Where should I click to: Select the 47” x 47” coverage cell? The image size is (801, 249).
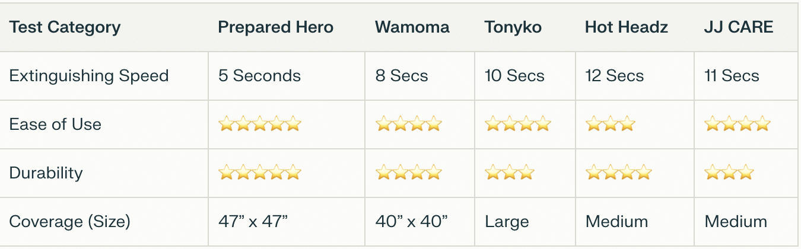point(253,222)
